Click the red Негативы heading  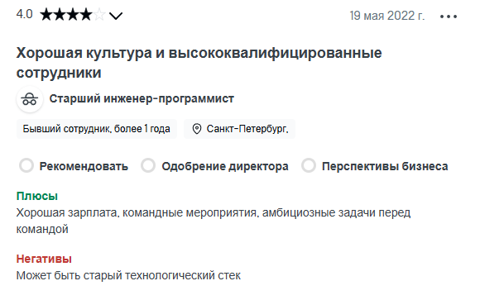[44, 259]
